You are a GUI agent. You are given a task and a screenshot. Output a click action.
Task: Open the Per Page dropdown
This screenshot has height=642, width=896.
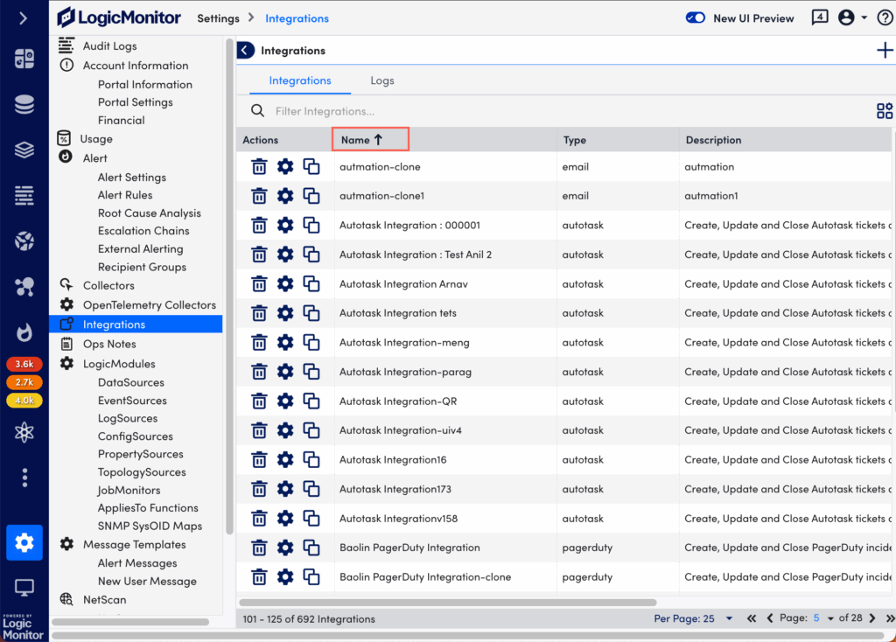pyautogui.click(x=695, y=618)
